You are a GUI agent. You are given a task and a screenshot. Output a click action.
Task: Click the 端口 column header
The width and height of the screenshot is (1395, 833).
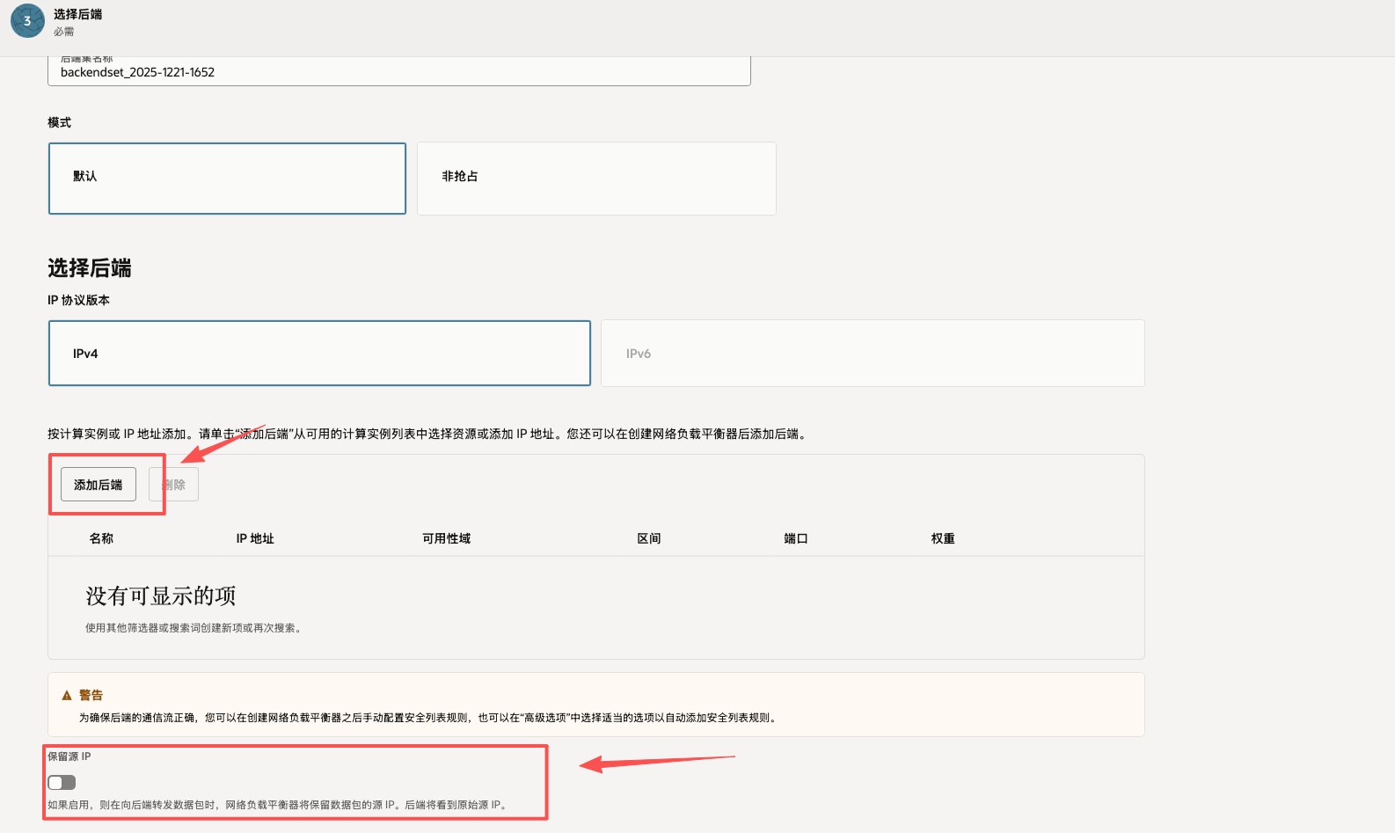click(796, 538)
